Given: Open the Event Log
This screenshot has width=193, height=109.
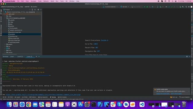Looking at the screenshot, I should 174,97.
